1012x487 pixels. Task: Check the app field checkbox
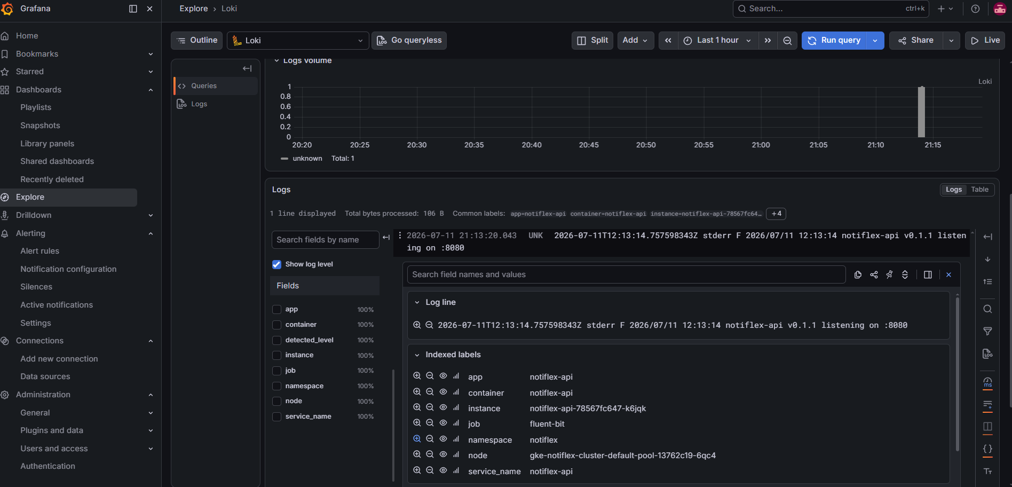(276, 309)
